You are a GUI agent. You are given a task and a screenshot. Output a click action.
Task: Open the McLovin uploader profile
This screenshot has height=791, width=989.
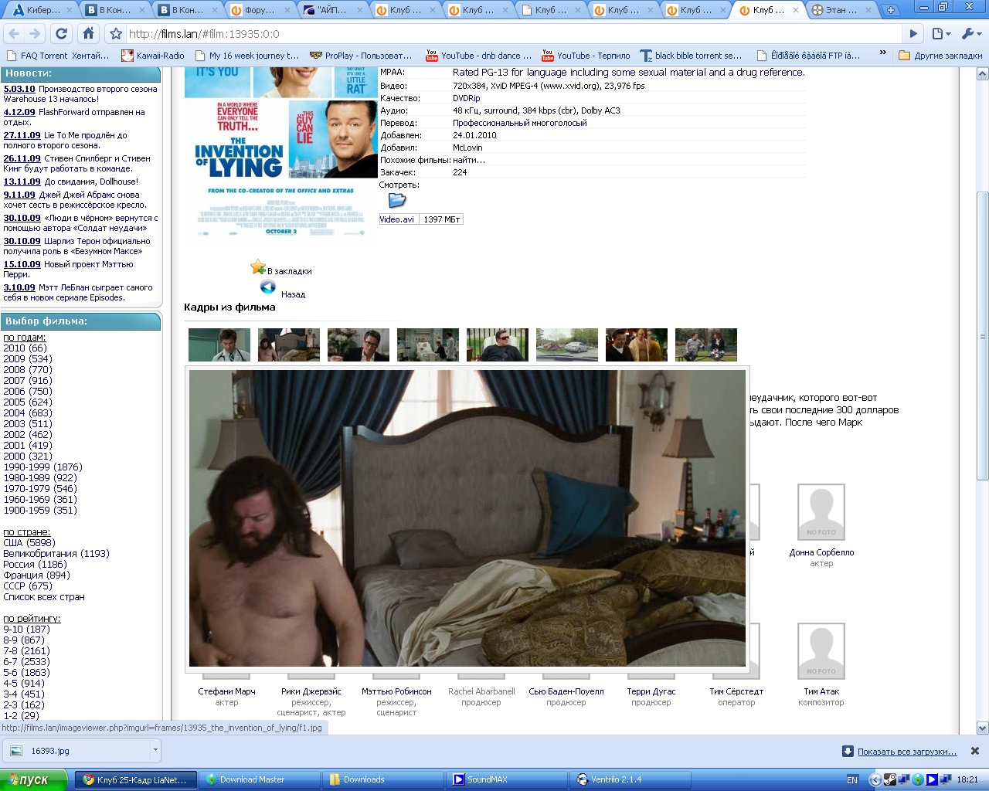tap(467, 148)
